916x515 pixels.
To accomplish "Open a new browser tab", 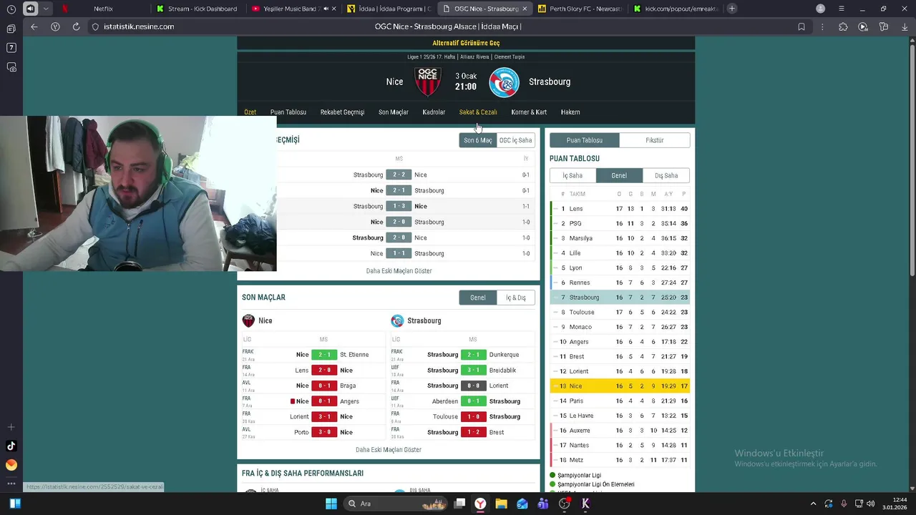I will pyautogui.click(x=731, y=9).
